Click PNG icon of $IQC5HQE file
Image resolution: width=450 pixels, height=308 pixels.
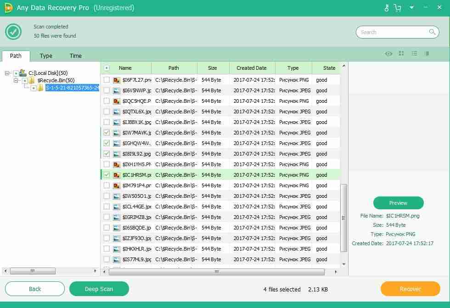[x=117, y=101]
